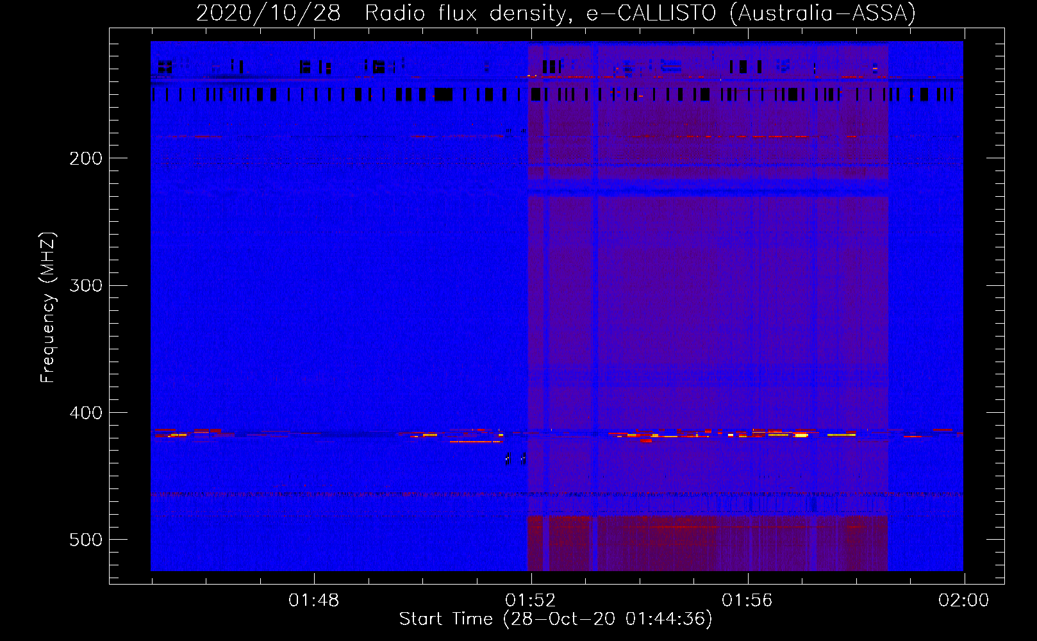
Task: Select the 300 frequency tick label
Action: [x=86, y=285]
